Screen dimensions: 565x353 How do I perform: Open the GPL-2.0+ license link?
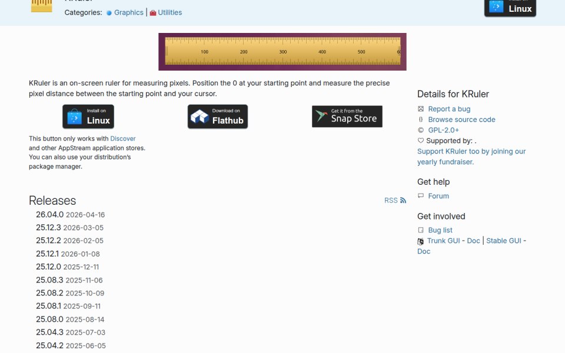coord(444,130)
